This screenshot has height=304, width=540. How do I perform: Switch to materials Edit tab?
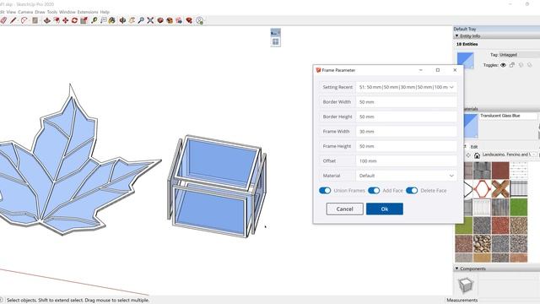click(x=474, y=147)
